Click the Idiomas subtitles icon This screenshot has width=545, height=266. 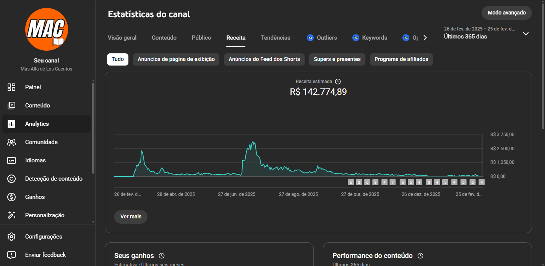(11, 160)
